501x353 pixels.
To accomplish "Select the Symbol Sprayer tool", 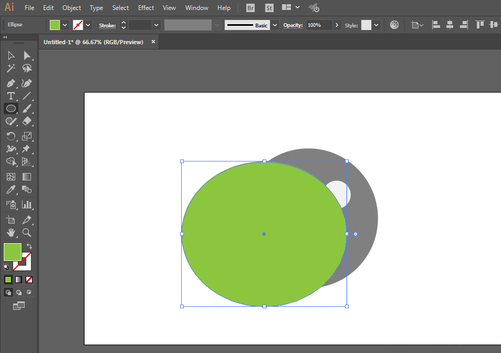I will 11,205.
